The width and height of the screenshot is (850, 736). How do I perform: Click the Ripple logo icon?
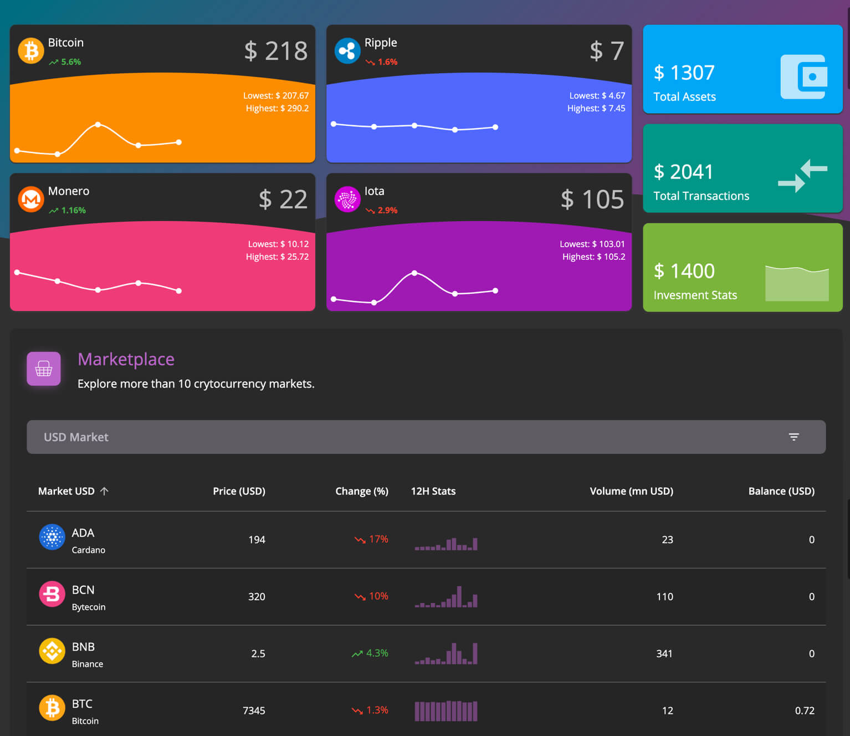[x=347, y=51]
